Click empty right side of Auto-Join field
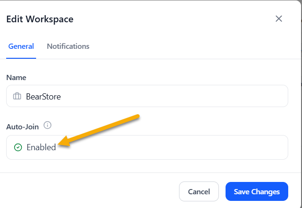Screen dimensions: 302x208 pyautogui.click(x=214, y=147)
